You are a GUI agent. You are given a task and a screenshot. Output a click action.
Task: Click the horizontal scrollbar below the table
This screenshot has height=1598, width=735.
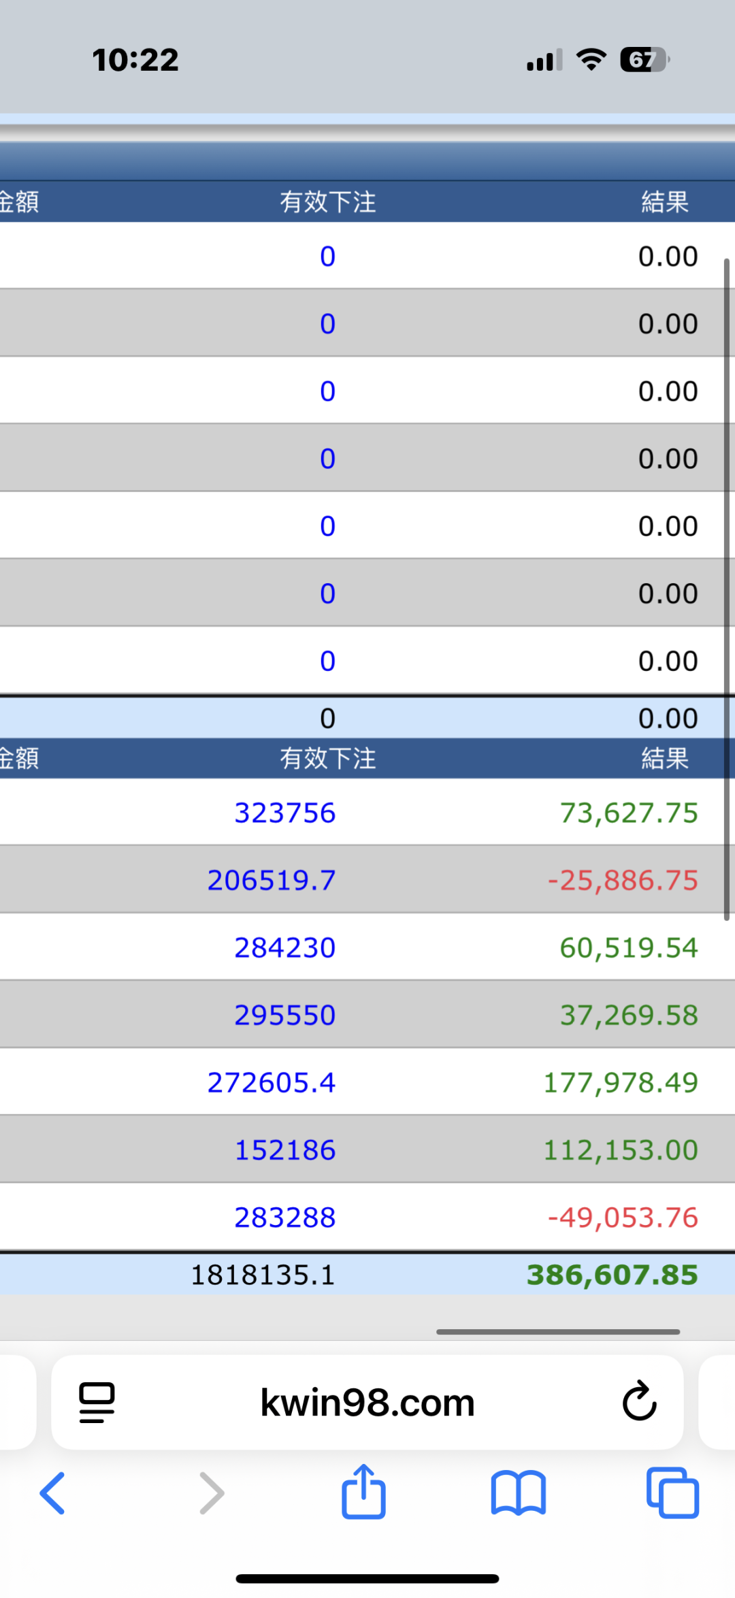pyautogui.click(x=558, y=1331)
